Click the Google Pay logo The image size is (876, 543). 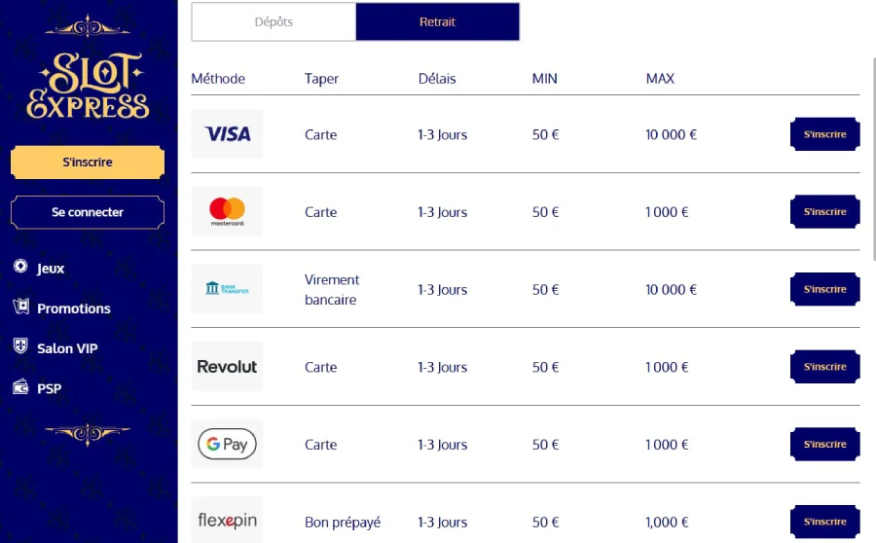tap(227, 445)
